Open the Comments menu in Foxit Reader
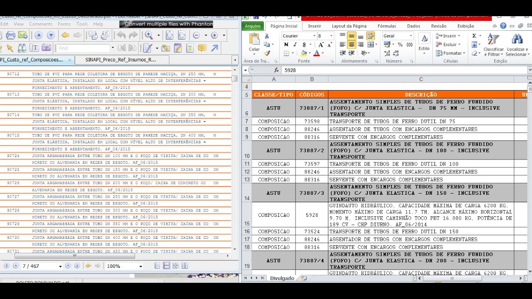 click(x=41, y=24)
